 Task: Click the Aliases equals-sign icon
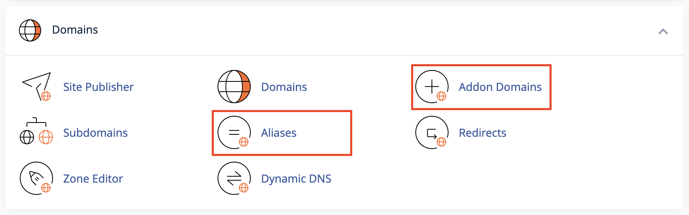coord(234,132)
